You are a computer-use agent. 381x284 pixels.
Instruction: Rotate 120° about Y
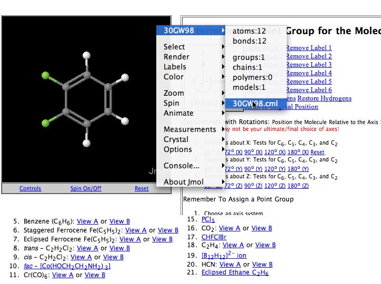pos(275,169)
